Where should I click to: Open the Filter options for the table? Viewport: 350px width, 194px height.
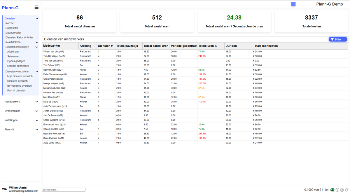338,39
